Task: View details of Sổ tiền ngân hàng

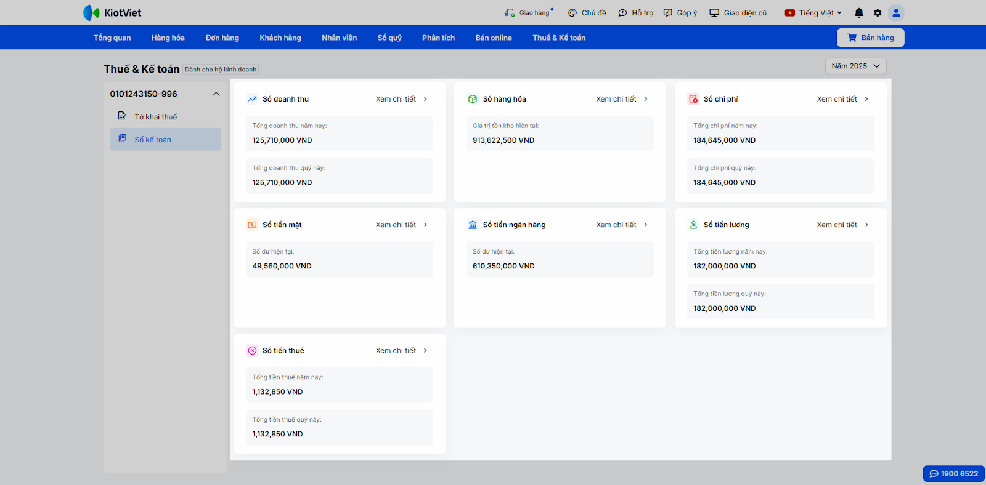Action: click(x=621, y=225)
